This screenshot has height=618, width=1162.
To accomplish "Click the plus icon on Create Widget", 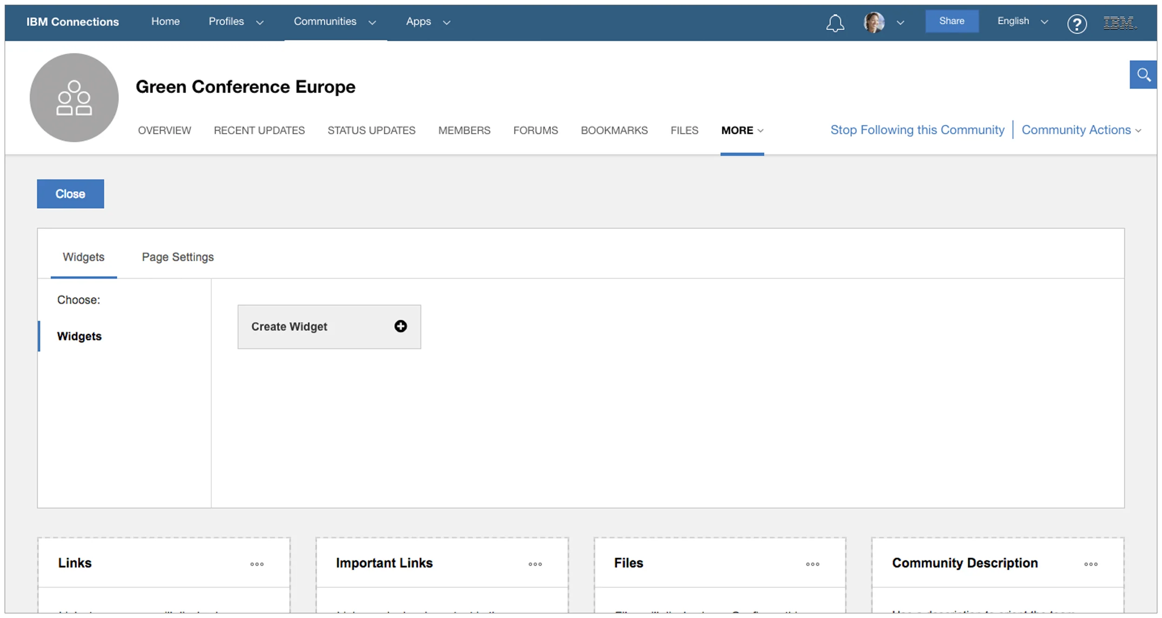I will (400, 326).
